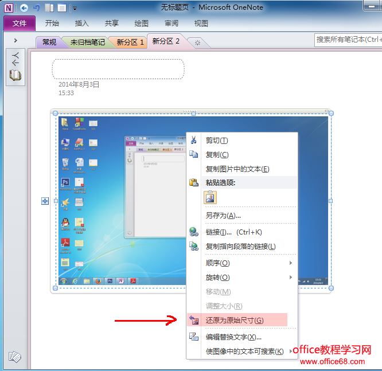Image resolution: width=382 pixels, height=371 pixels.
Task: Create new section with asterisk tab
Action: pyautogui.click(x=197, y=43)
